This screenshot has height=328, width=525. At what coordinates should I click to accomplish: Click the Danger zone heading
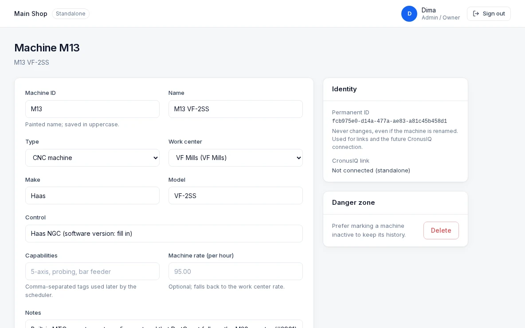pos(353,203)
